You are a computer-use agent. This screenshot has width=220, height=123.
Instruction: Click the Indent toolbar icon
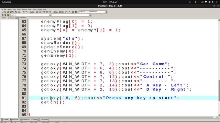[x=44, y=12]
